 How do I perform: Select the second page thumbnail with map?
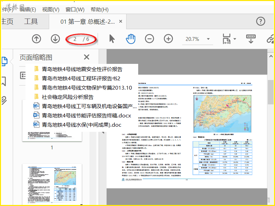(52, 184)
